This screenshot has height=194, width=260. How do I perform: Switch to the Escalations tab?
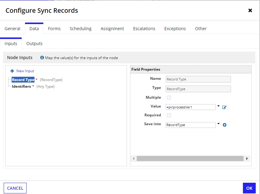144,29
